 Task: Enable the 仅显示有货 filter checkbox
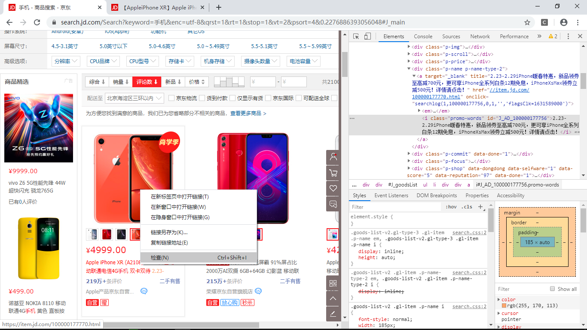232,98
